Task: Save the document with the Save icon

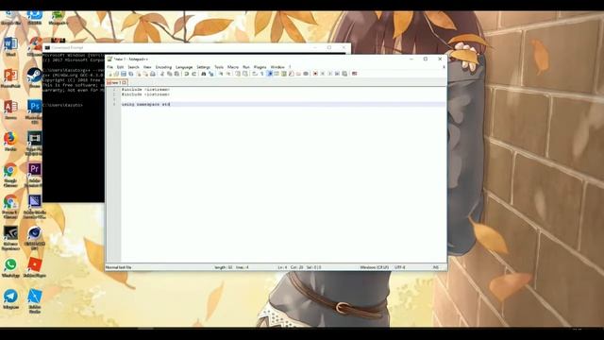Action: tap(124, 74)
